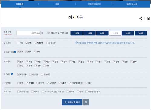Uncheck 은행 in the 금융권역 row
151x110 pixels.
(27, 43)
